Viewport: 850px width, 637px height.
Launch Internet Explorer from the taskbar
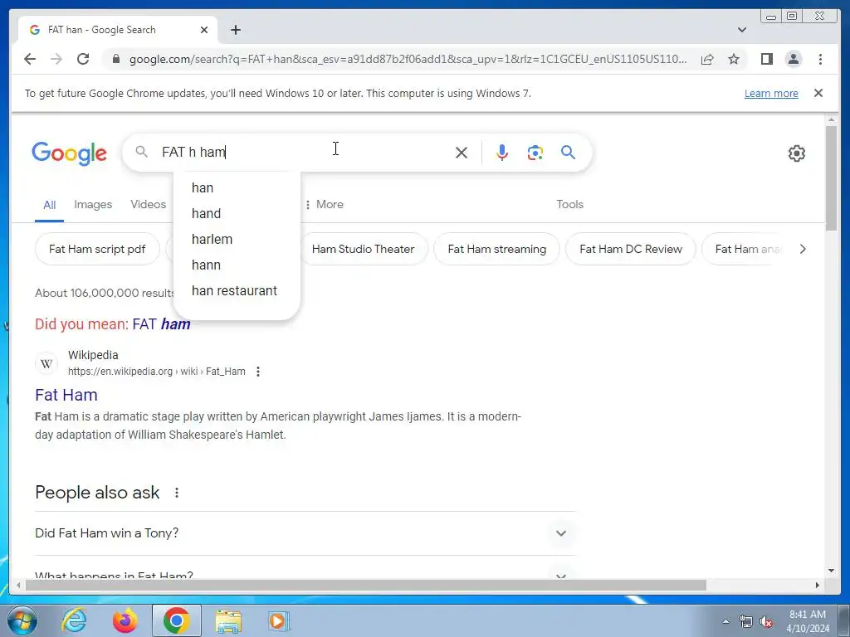click(x=74, y=620)
